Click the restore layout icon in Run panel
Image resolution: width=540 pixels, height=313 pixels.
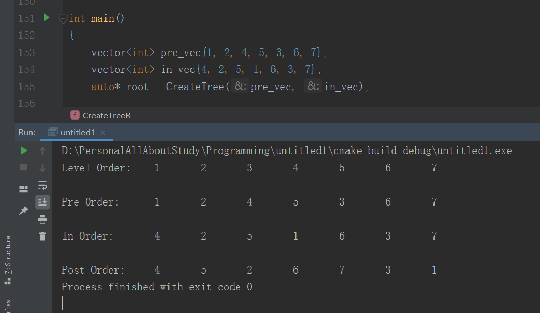[x=24, y=189]
